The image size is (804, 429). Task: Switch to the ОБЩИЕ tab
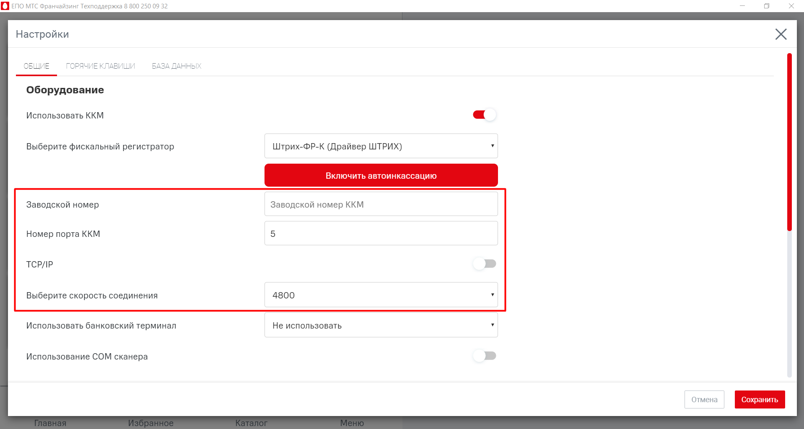point(36,66)
